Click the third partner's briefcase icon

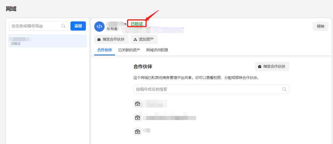138,132
